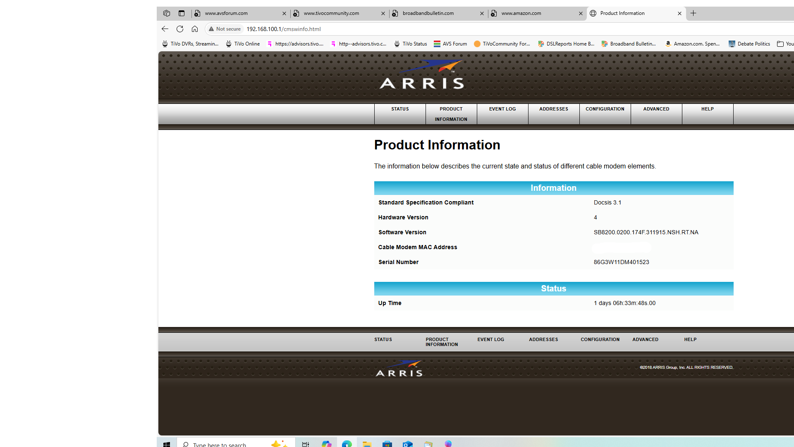
Task: Open PRODUCT INFORMATION top menu
Action: (x=451, y=114)
